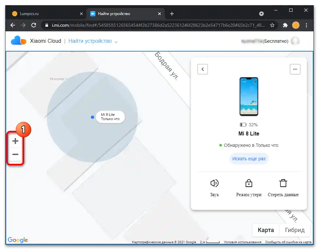Image resolution: width=319 pixels, height=250 pixels.
Task: Open Условия использования link
Action: coord(243,242)
